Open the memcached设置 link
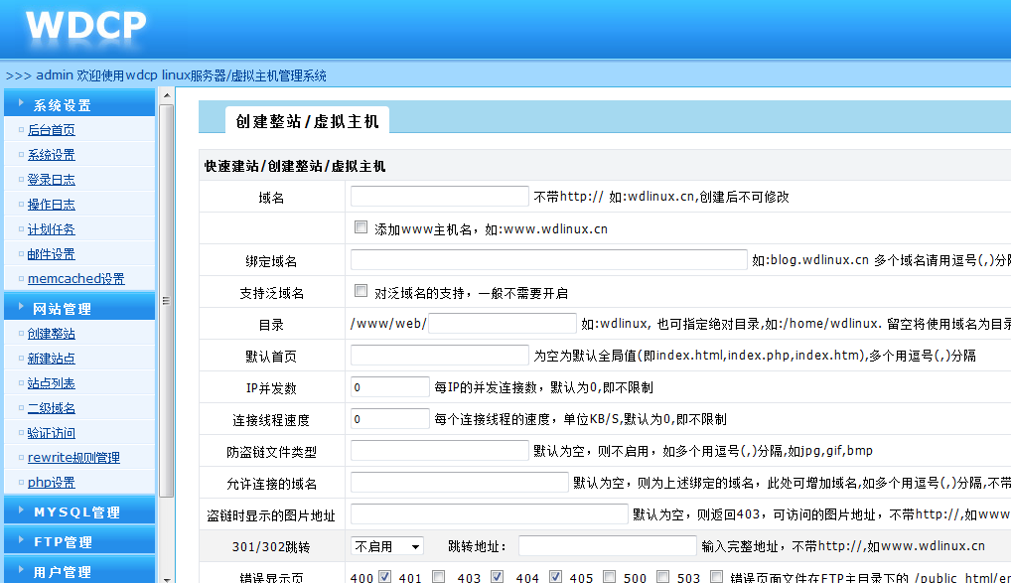The image size is (1011, 583). click(76, 279)
